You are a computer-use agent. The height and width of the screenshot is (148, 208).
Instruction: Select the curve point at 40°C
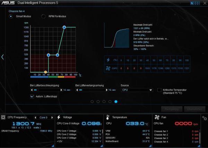pyautogui.click(x=49, y=55)
